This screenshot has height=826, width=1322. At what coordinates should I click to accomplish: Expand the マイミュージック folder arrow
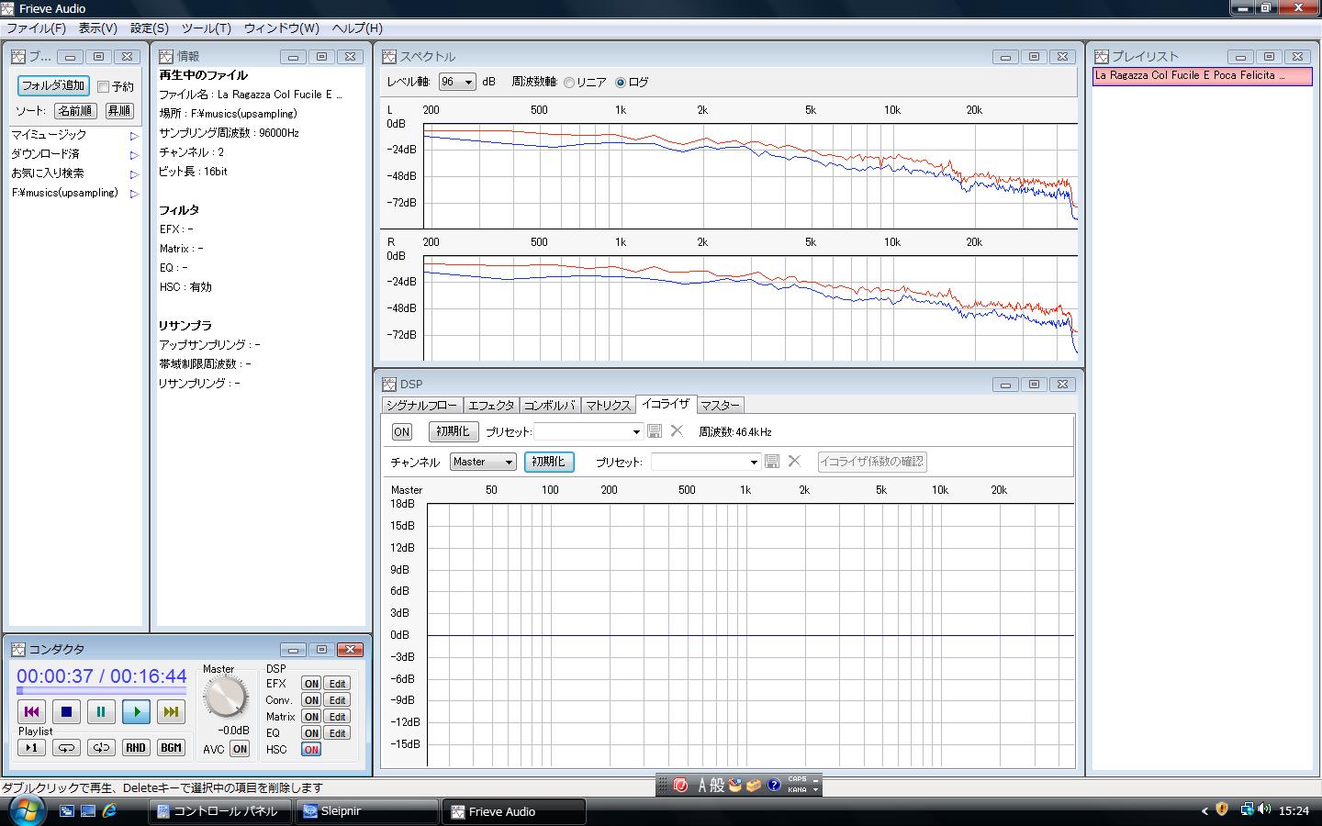134,136
